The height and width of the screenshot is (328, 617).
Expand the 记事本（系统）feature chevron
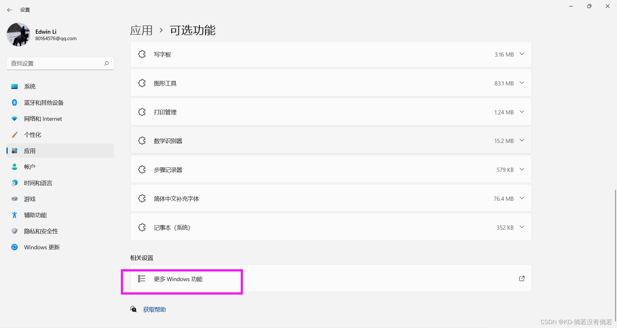pyautogui.click(x=522, y=227)
